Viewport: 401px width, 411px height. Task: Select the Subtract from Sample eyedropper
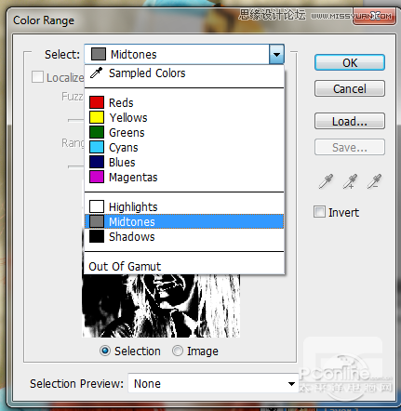(x=374, y=181)
